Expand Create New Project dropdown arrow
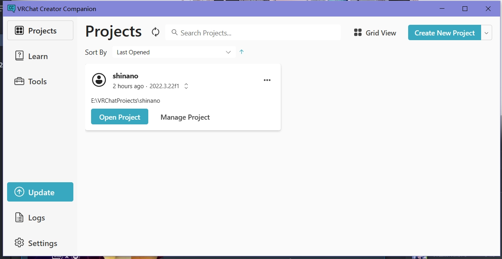Viewport: 502px width, 259px height. (487, 33)
